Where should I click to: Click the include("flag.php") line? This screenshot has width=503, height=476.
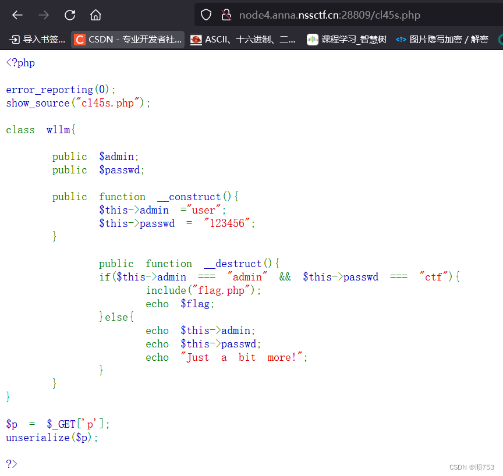point(203,290)
